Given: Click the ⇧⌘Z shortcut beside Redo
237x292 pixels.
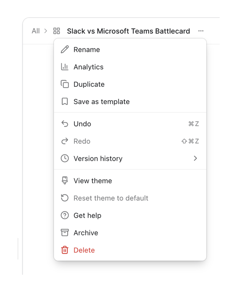Looking at the screenshot, I should (190, 141).
